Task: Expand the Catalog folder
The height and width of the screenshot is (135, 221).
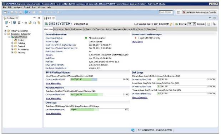Action: (x=12, y=43)
